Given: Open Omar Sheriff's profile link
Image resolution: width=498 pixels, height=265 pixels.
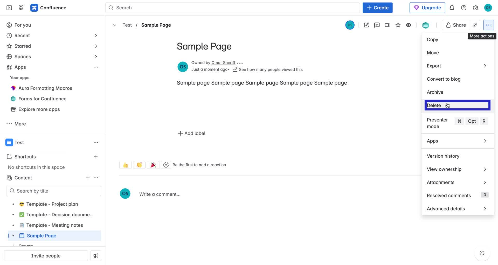Looking at the screenshot, I should (223, 62).
